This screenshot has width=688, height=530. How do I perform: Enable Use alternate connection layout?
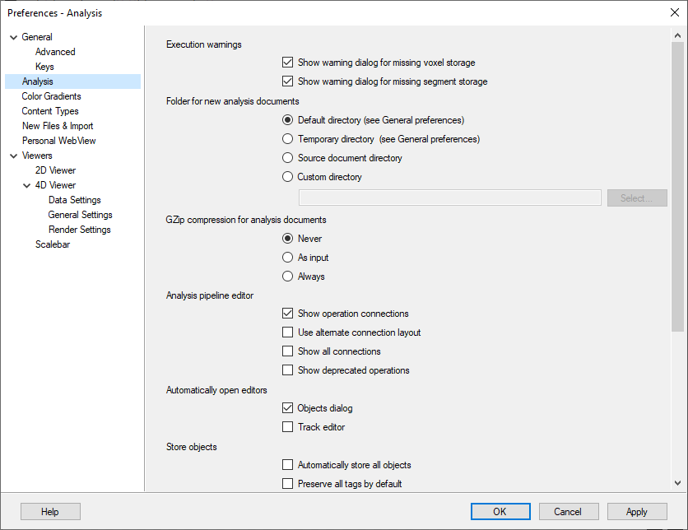(288, 332)
